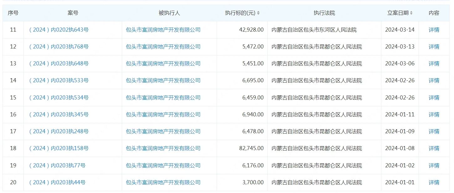Open case (2024)内0203执648号
The height and width of the screenshot is (193, 454).
point(59,63)
